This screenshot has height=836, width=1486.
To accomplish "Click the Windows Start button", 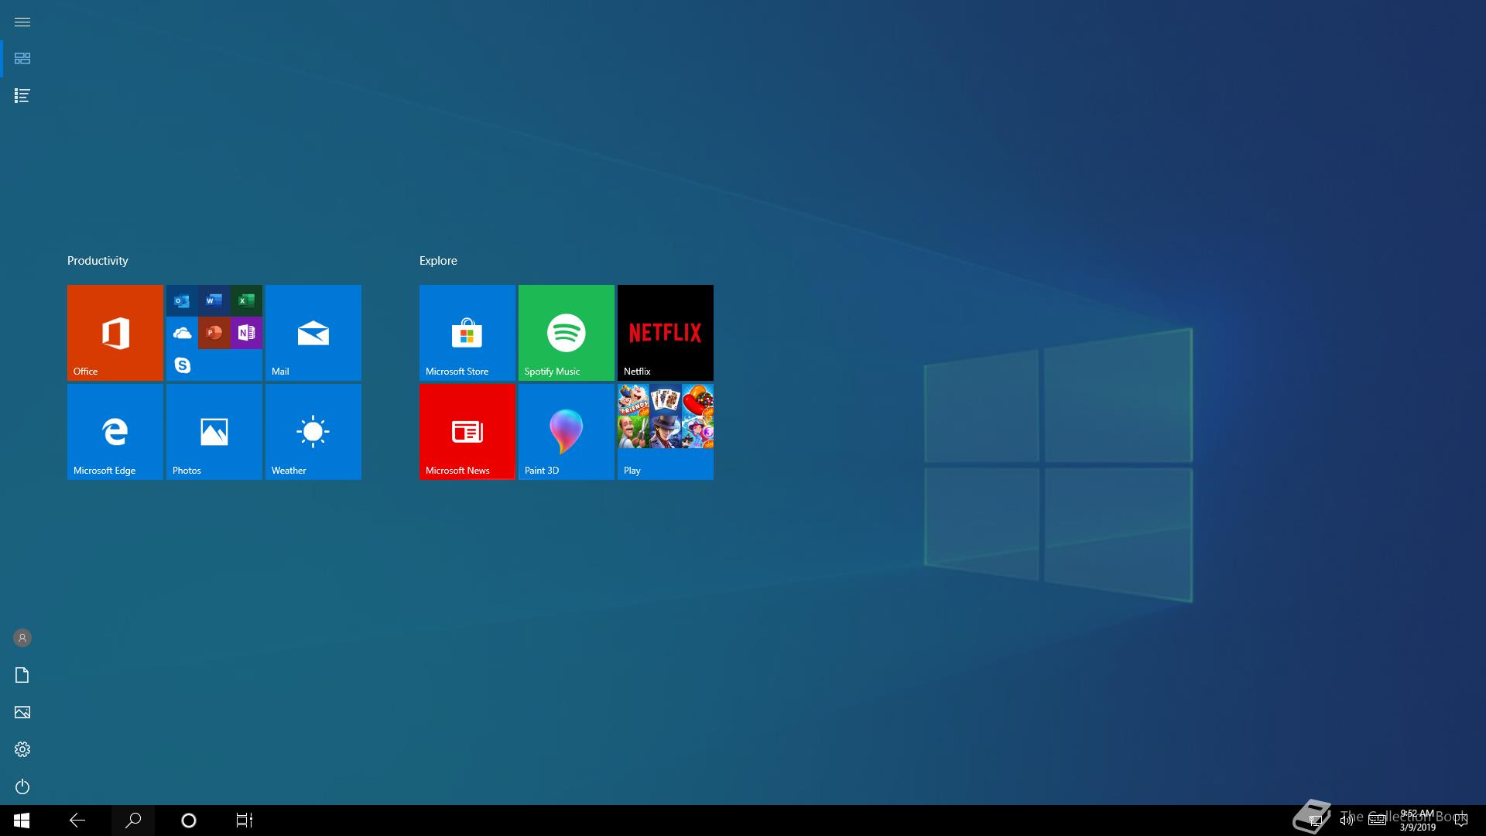I will (x=22, y=821).
